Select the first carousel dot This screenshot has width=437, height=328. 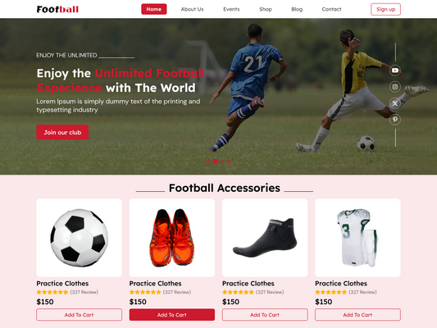(208, 162)
